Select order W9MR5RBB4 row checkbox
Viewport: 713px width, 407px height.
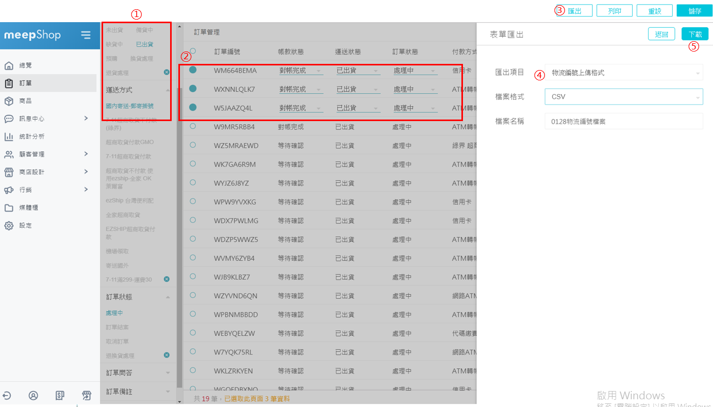(x=193, y=126)
